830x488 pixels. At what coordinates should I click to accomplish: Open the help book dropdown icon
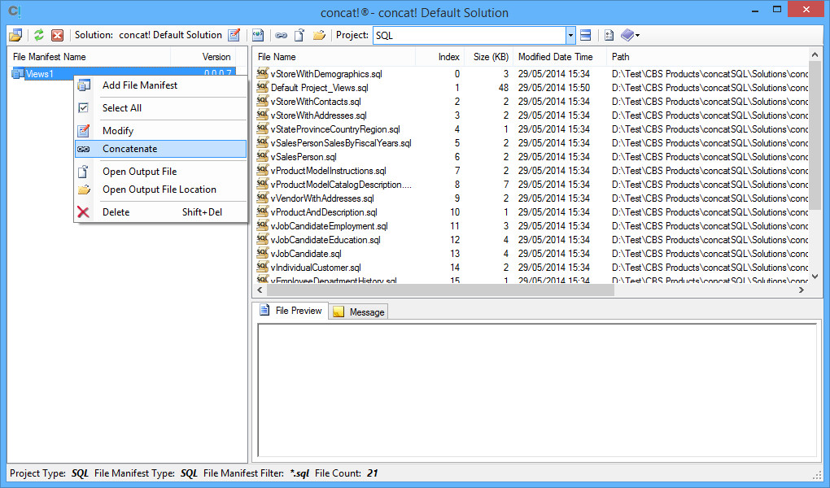click(x=630, y=36)
